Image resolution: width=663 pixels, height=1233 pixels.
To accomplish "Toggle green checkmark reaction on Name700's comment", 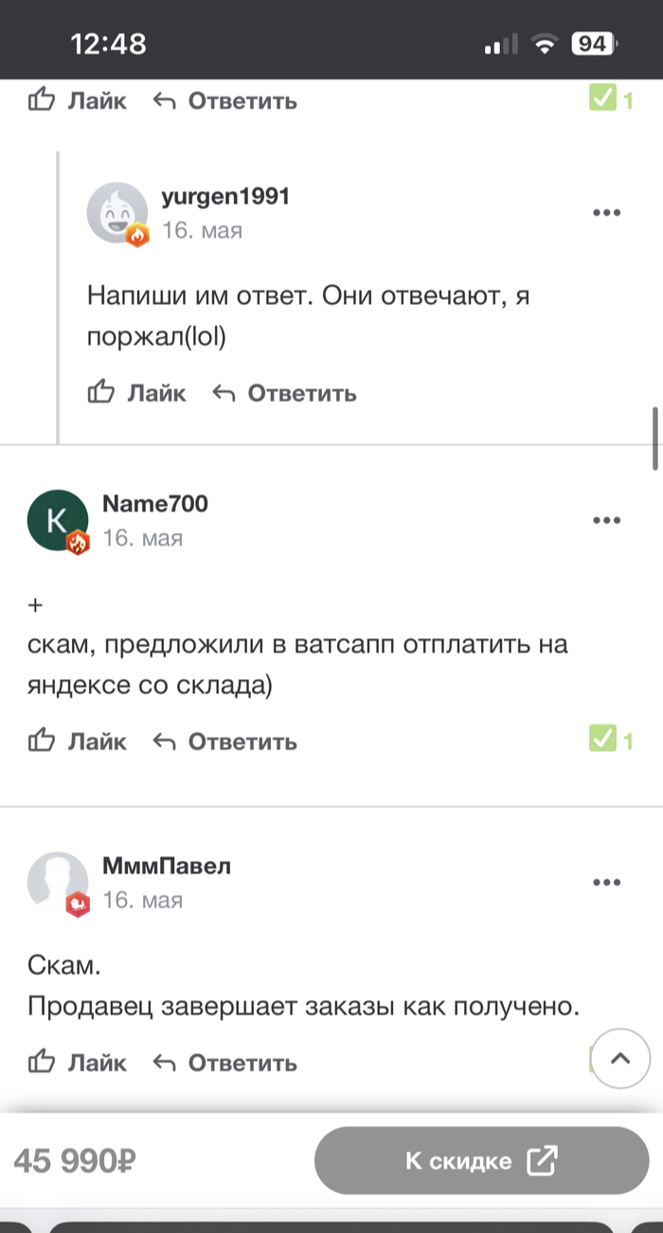I will (x=603, y=739).
